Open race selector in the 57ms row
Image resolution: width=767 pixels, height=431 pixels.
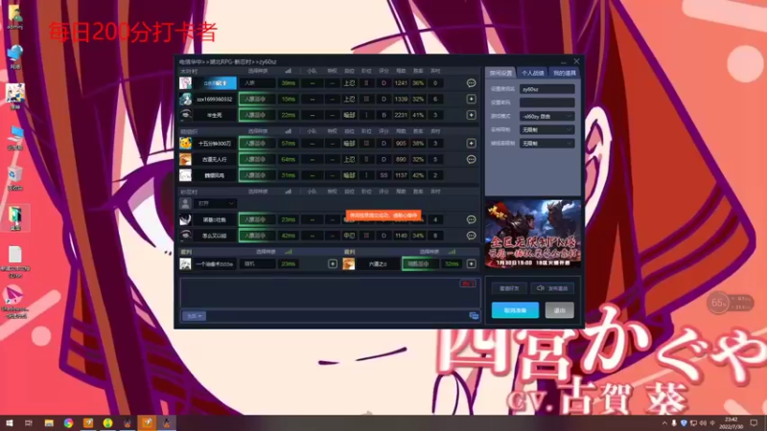click(257, 143)
